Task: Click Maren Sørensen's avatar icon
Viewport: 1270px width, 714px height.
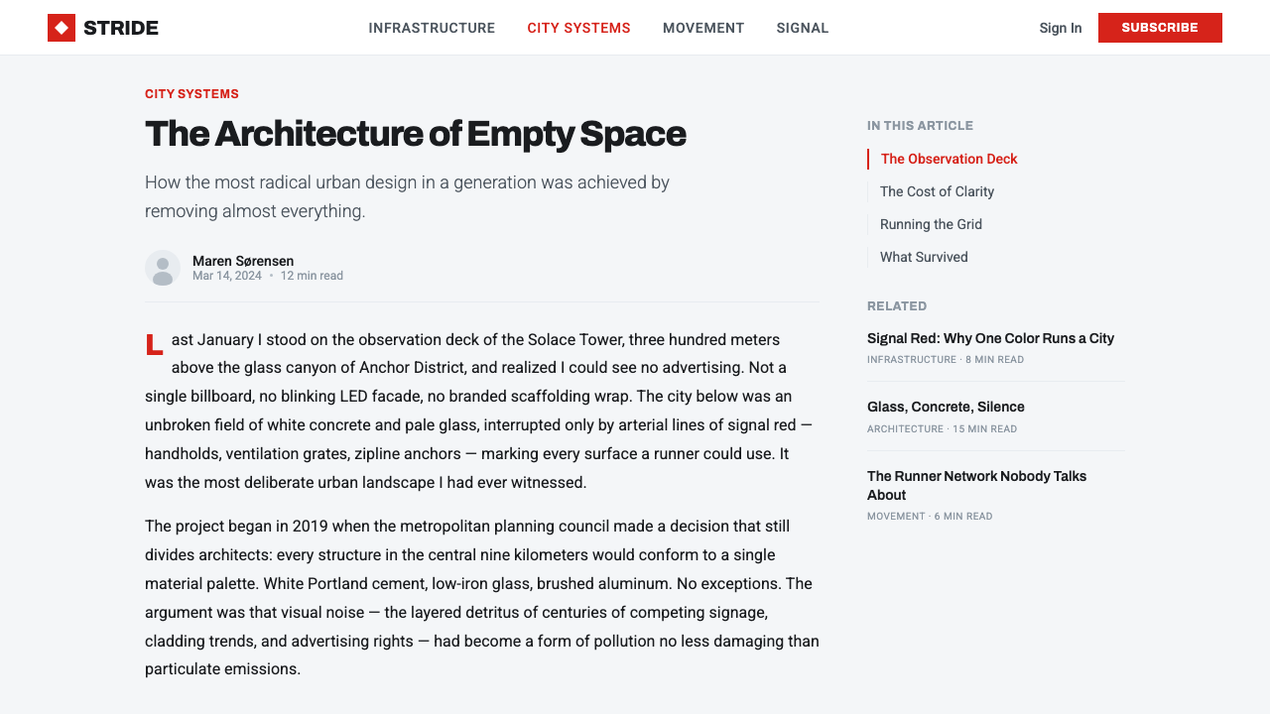Action: point(163,268)
